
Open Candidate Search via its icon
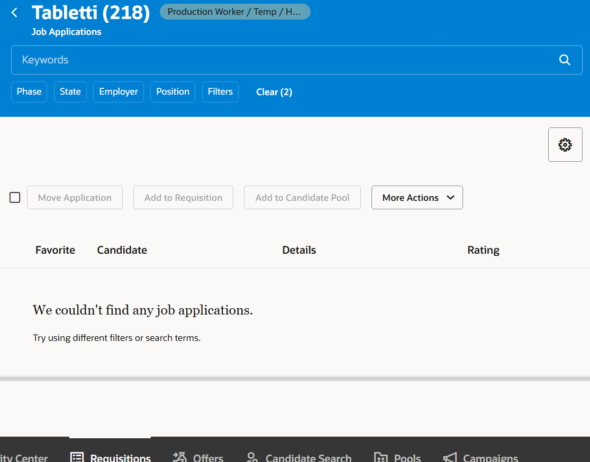[x=251, y=457]
